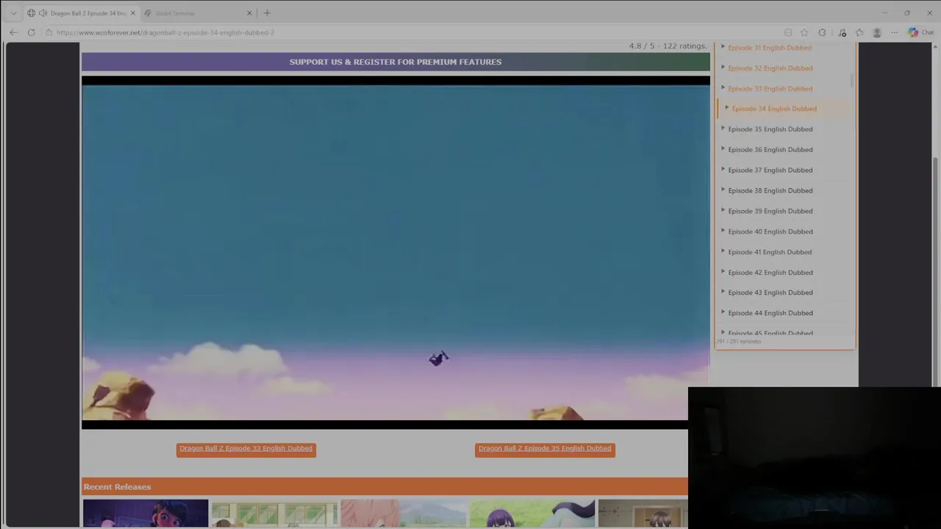Viewport: 941px width, 529px height.
Task: Go back to the previous page
Action: pyautogui.click(x=13, y=32)
